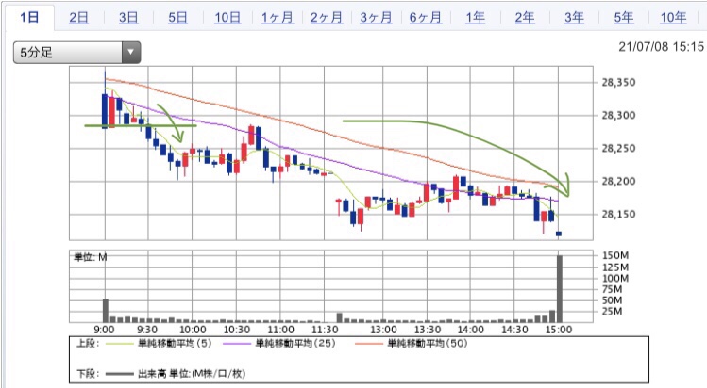The image size is (707, 388).
Task: Click the 11:30 time axis label
Action: (x=325, y=330)
